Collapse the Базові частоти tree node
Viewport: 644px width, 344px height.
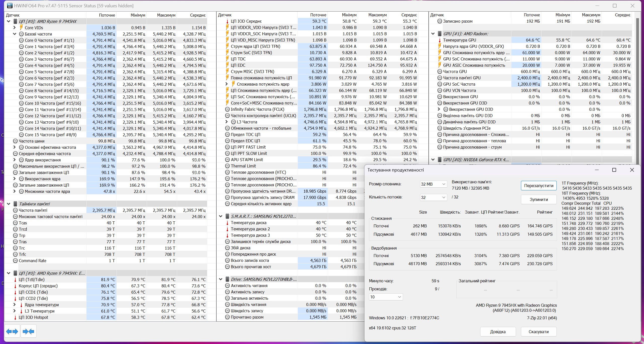pos(15,34)
